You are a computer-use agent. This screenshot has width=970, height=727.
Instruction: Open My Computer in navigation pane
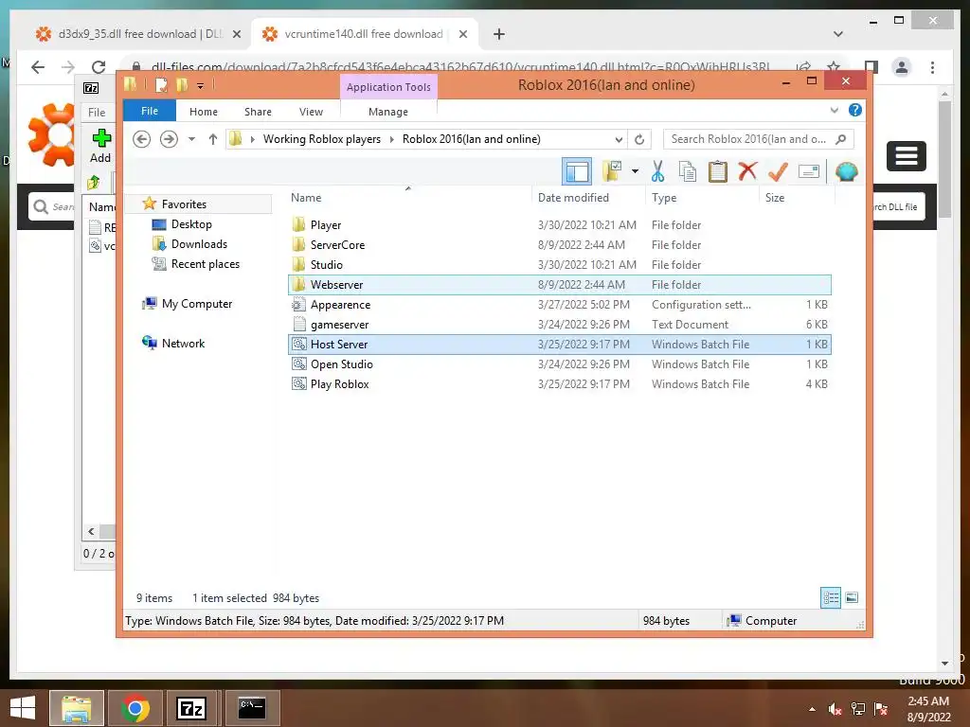tap(197, 304)
